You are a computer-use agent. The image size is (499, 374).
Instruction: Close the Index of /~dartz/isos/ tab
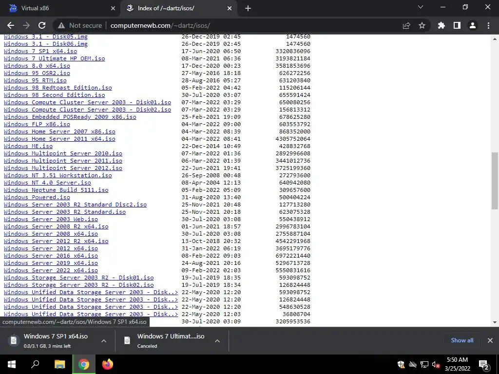(230, 8)
